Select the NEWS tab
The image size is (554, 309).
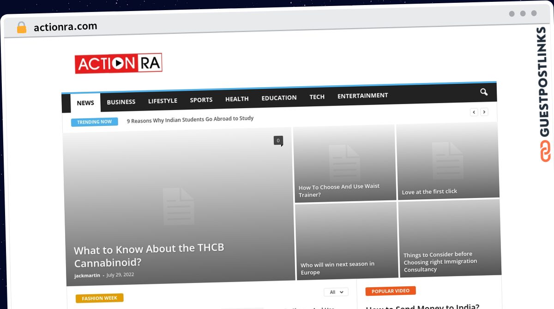coord(85,102)
